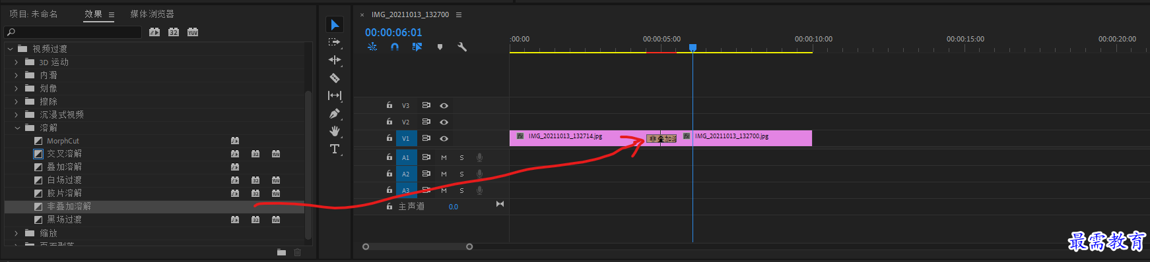Select clip IMG_20211013_132700.jpg on timeline
Screen dimensions: 1150x262
click(x=752, y=138)
